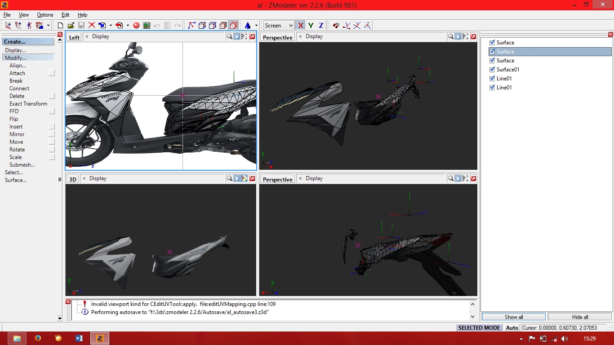Image resolution: width=614 pixels, height=345 pixels.
Task: Save the model with the floppy disk icon
Action: [x=81, y=26]
